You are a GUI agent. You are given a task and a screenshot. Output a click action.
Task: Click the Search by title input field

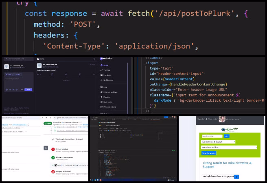(x=212, y=136)
